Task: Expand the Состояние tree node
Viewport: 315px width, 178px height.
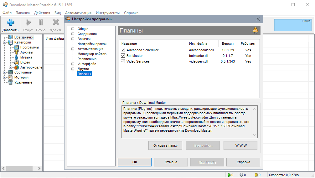Action: [4, 73]
